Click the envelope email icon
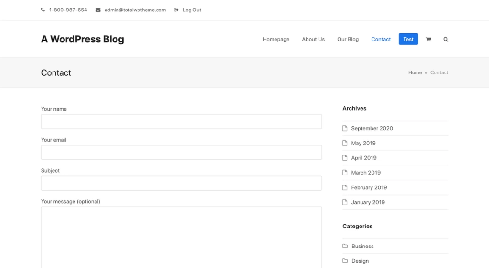The height and width of the screenshot is (268, 489). click(98, 10)
